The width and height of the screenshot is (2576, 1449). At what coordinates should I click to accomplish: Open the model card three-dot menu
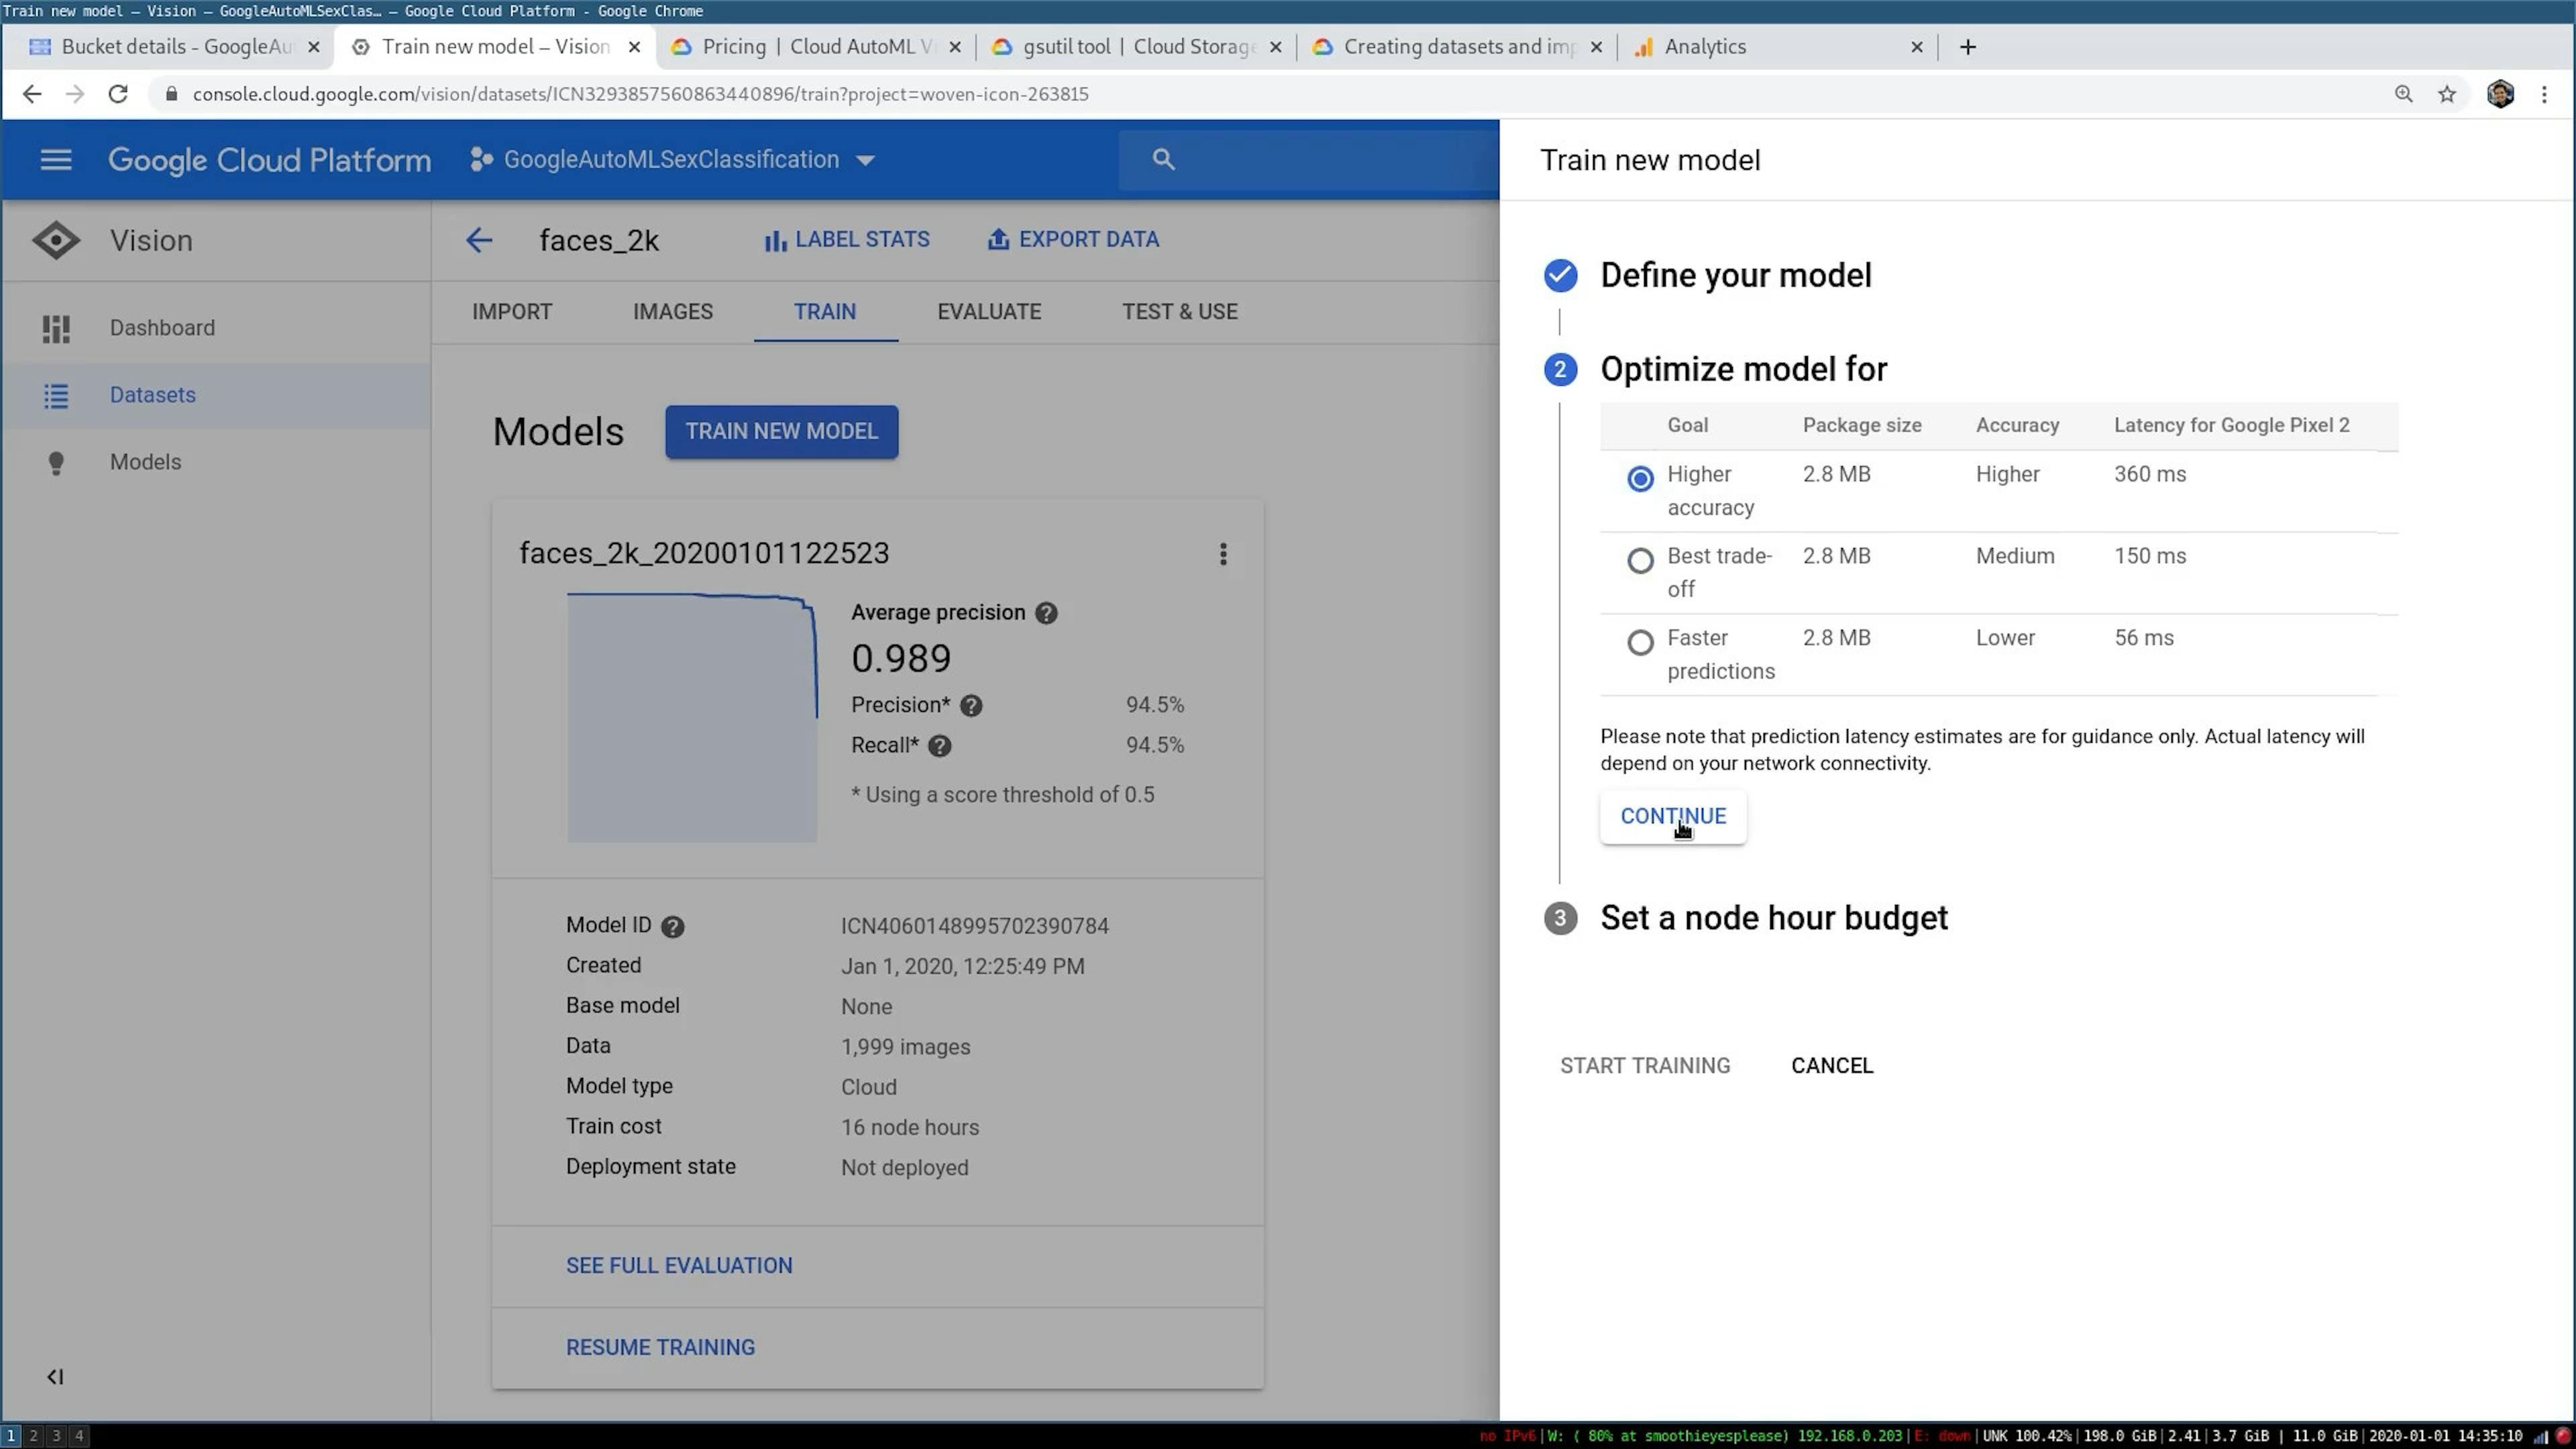point(1223,554)
